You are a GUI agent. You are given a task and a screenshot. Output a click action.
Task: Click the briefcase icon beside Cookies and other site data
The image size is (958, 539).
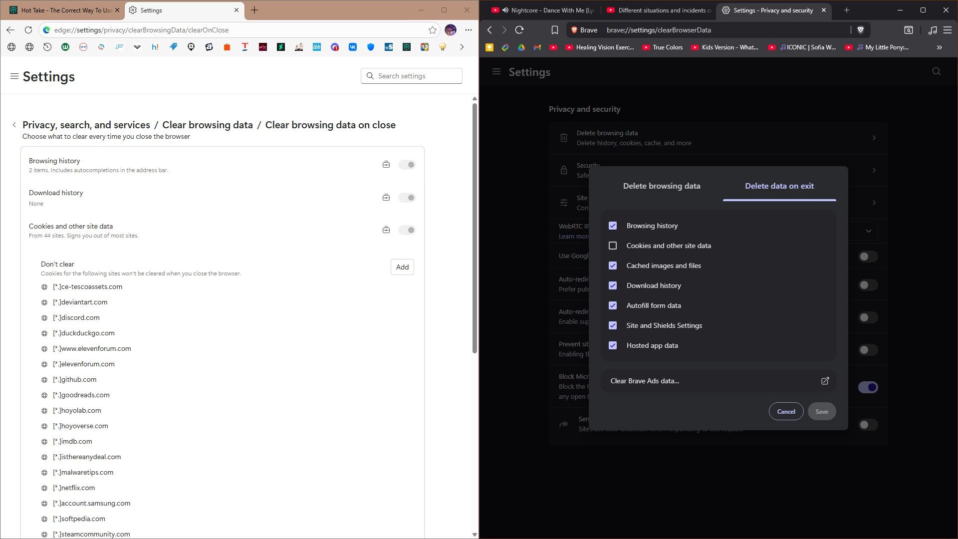(386, 230)
